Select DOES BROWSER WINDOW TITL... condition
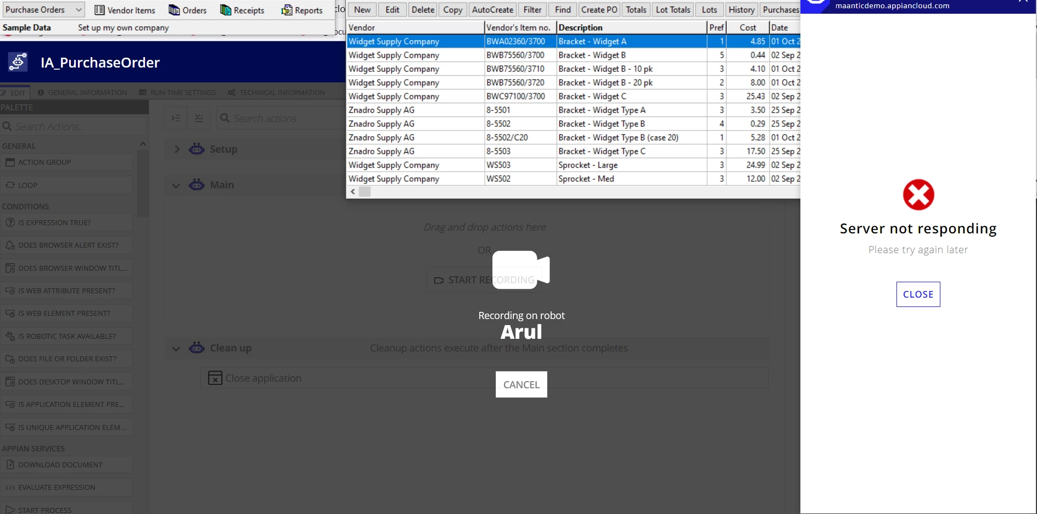The height and width of the screenshot is (514, 1037). pyautogui.click(x=66, y=268)
